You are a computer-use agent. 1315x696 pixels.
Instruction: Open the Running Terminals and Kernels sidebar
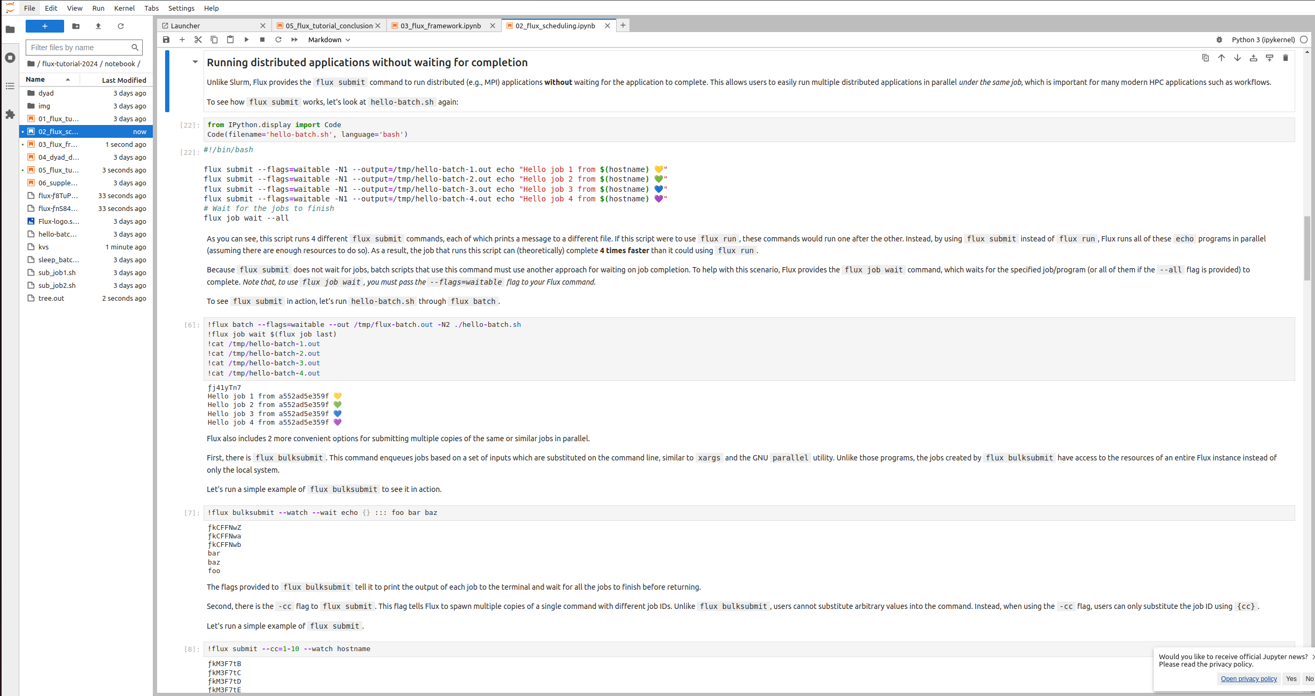point(10,58)
